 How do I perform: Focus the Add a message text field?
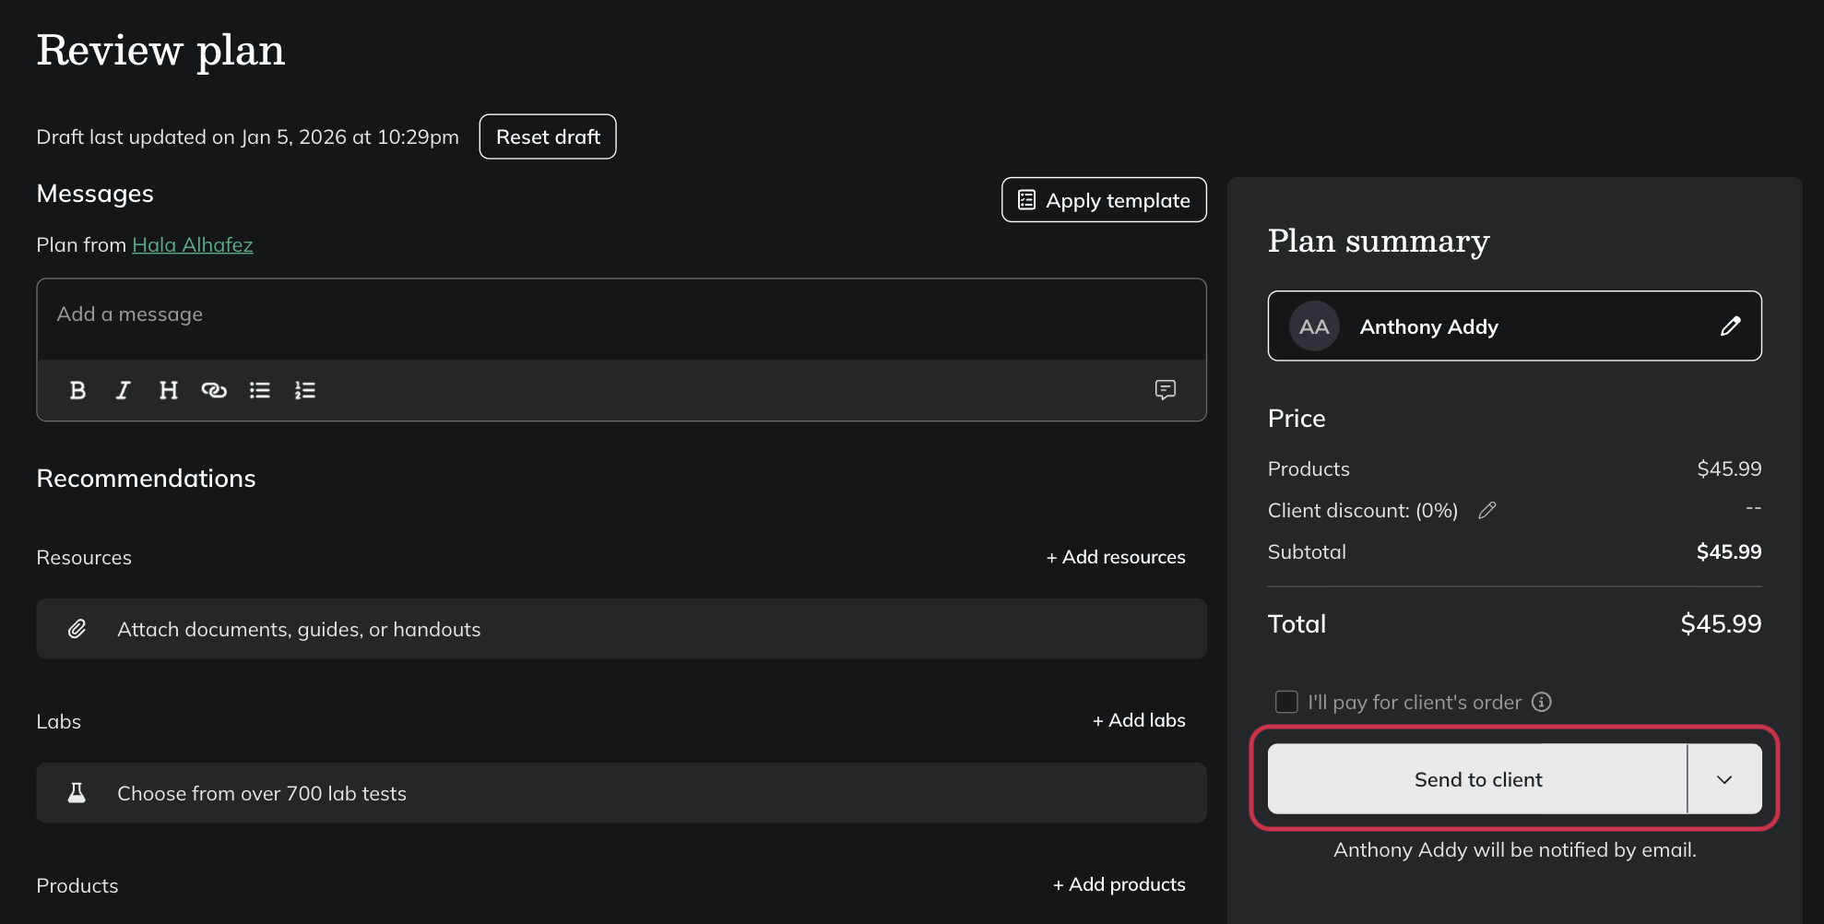621,315
